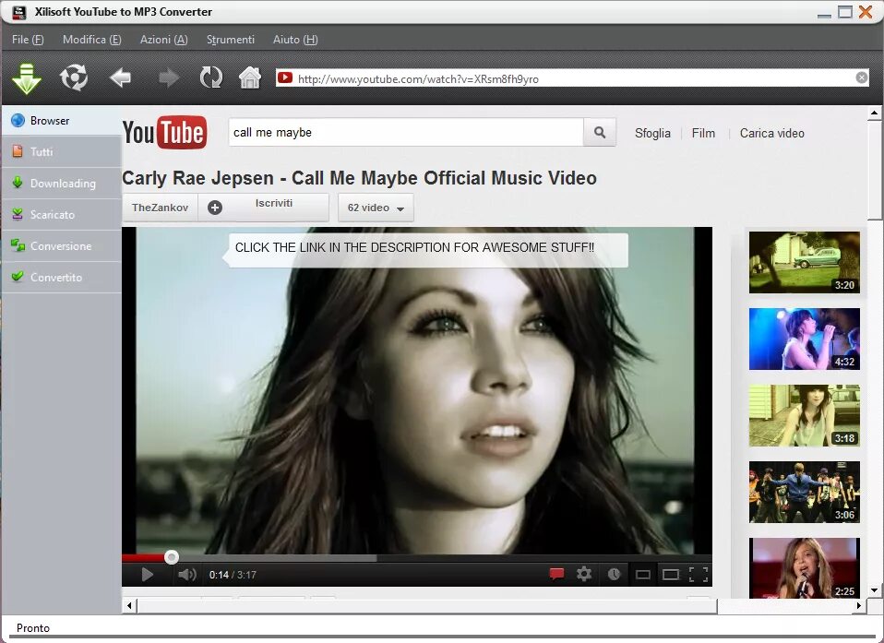884x643 pixels.
Task: Open related video thumbnail lasting 3:18
Action: 805,415
